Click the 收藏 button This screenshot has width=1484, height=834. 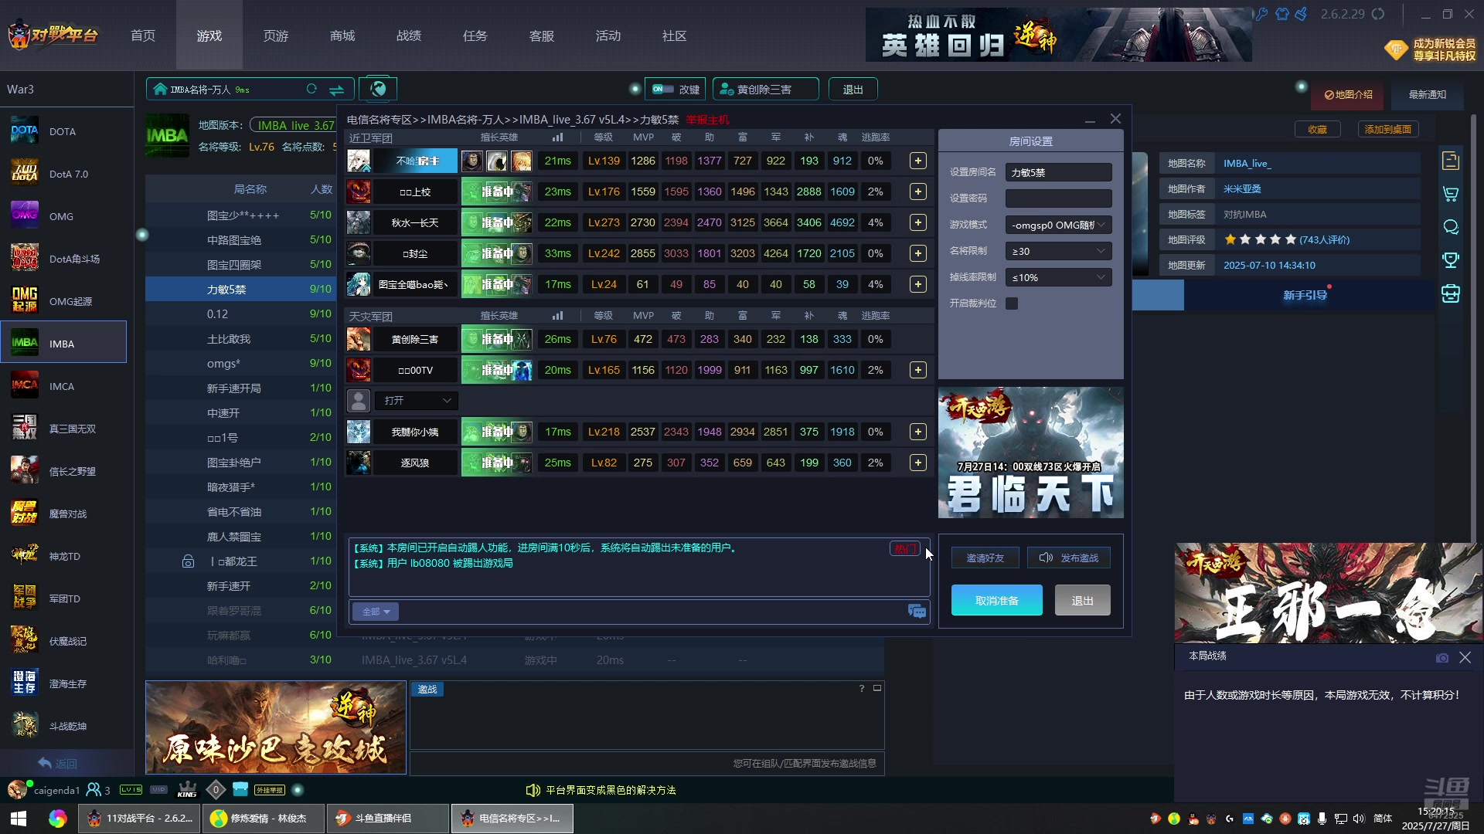[x=1317, y=129]
